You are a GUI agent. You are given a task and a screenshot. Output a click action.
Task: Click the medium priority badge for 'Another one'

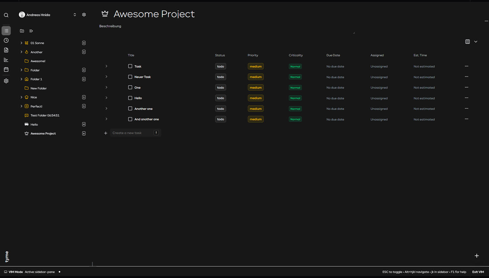coord(255,109)
